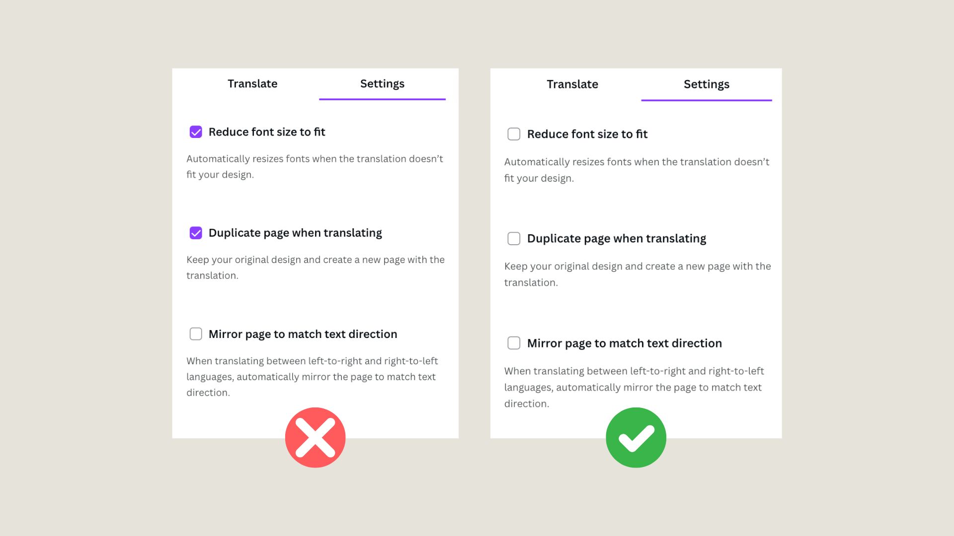Enable Mirror page checkbox in green-check panel

click(514, 343)
